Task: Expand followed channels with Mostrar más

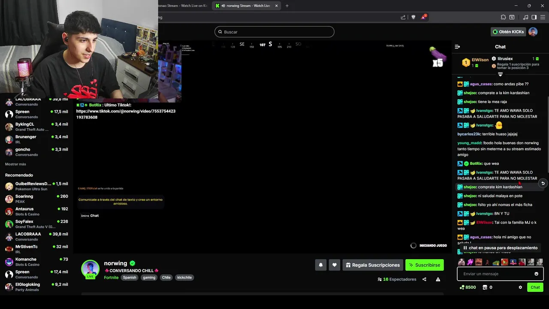Action: [15, 164]
